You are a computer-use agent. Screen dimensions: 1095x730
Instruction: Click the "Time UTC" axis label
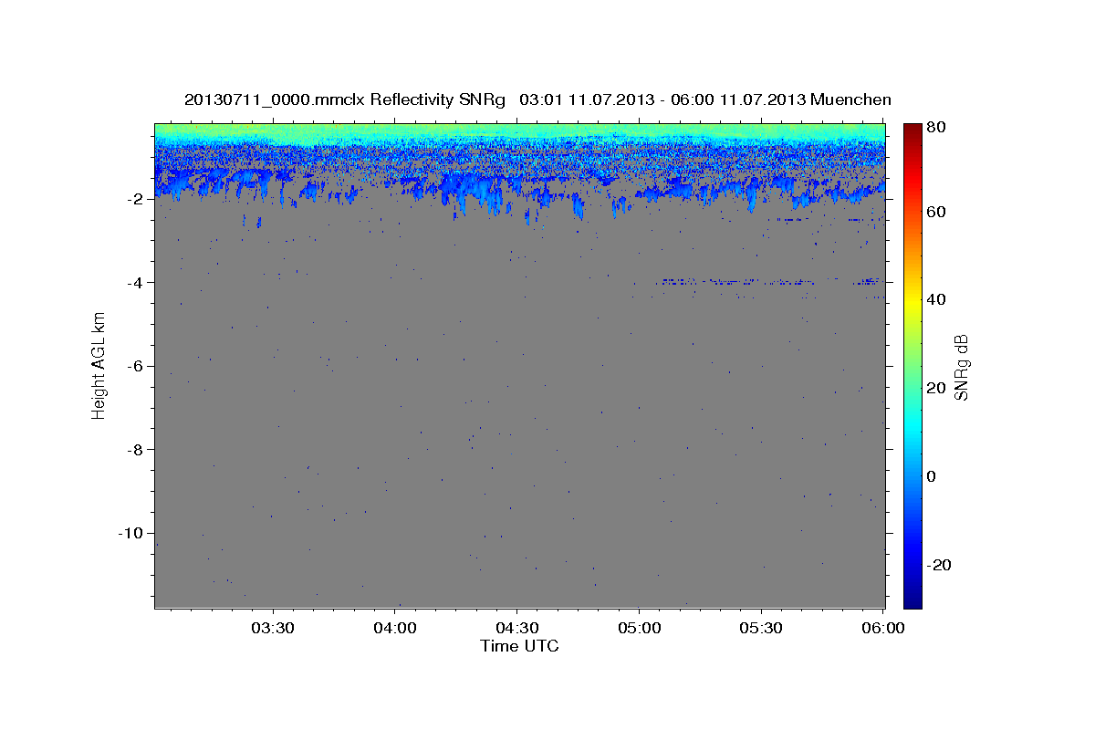(519, 646)
